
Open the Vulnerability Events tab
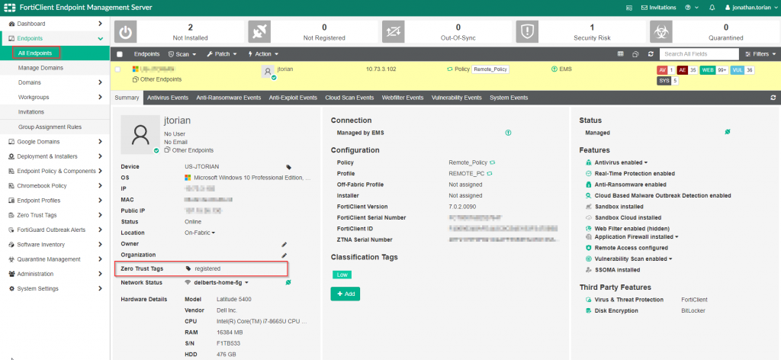pos(456,98)
